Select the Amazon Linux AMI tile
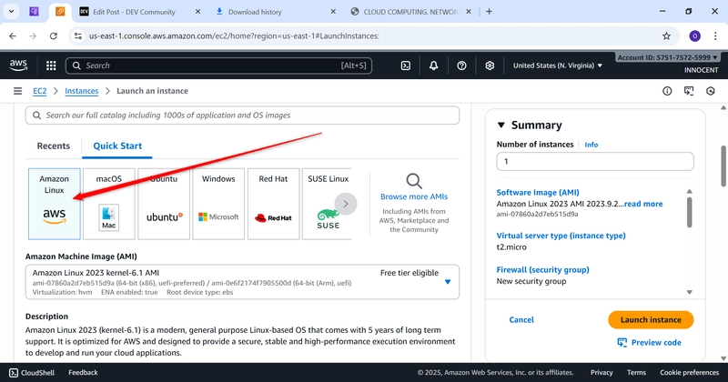The image size is (728, 382). point(55,204)
